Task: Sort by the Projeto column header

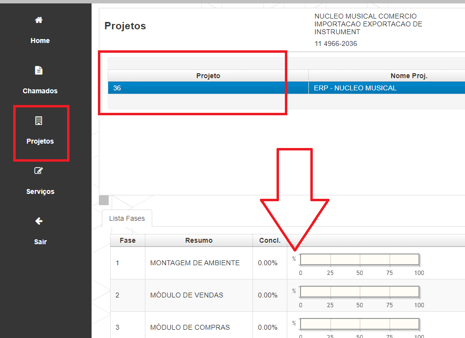Action: pos(208,76)
